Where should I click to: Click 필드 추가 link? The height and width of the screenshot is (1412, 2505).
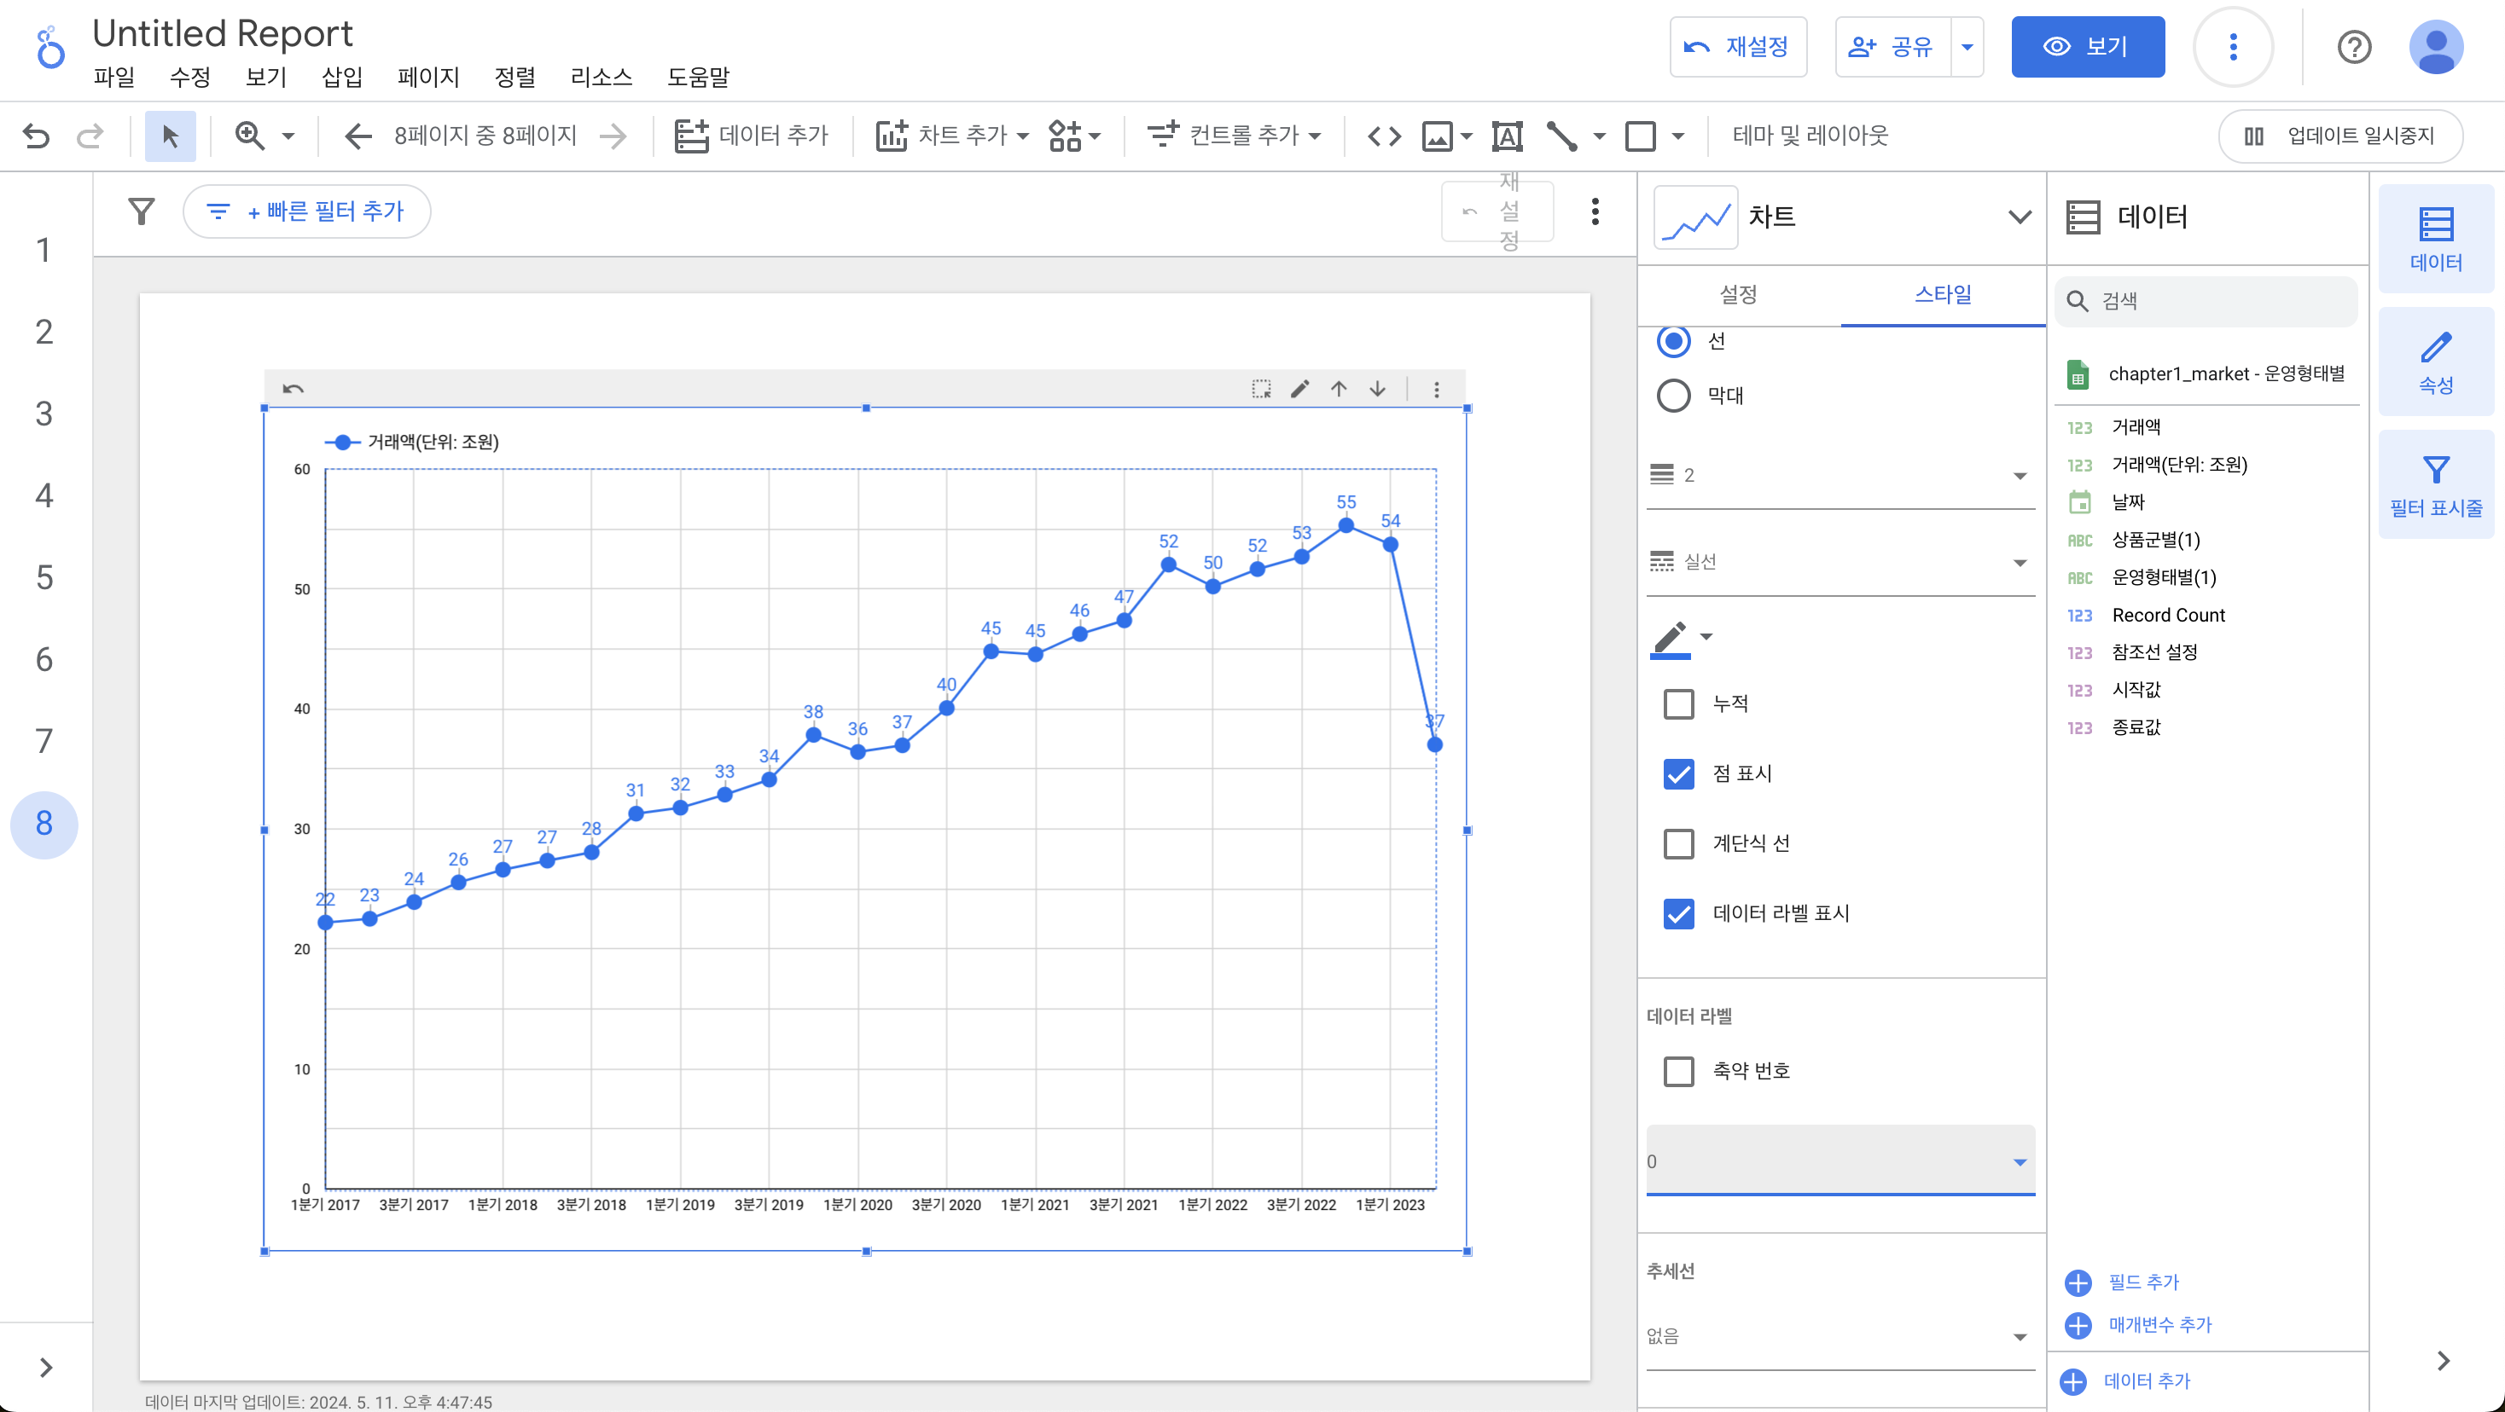[2142, 1282]
